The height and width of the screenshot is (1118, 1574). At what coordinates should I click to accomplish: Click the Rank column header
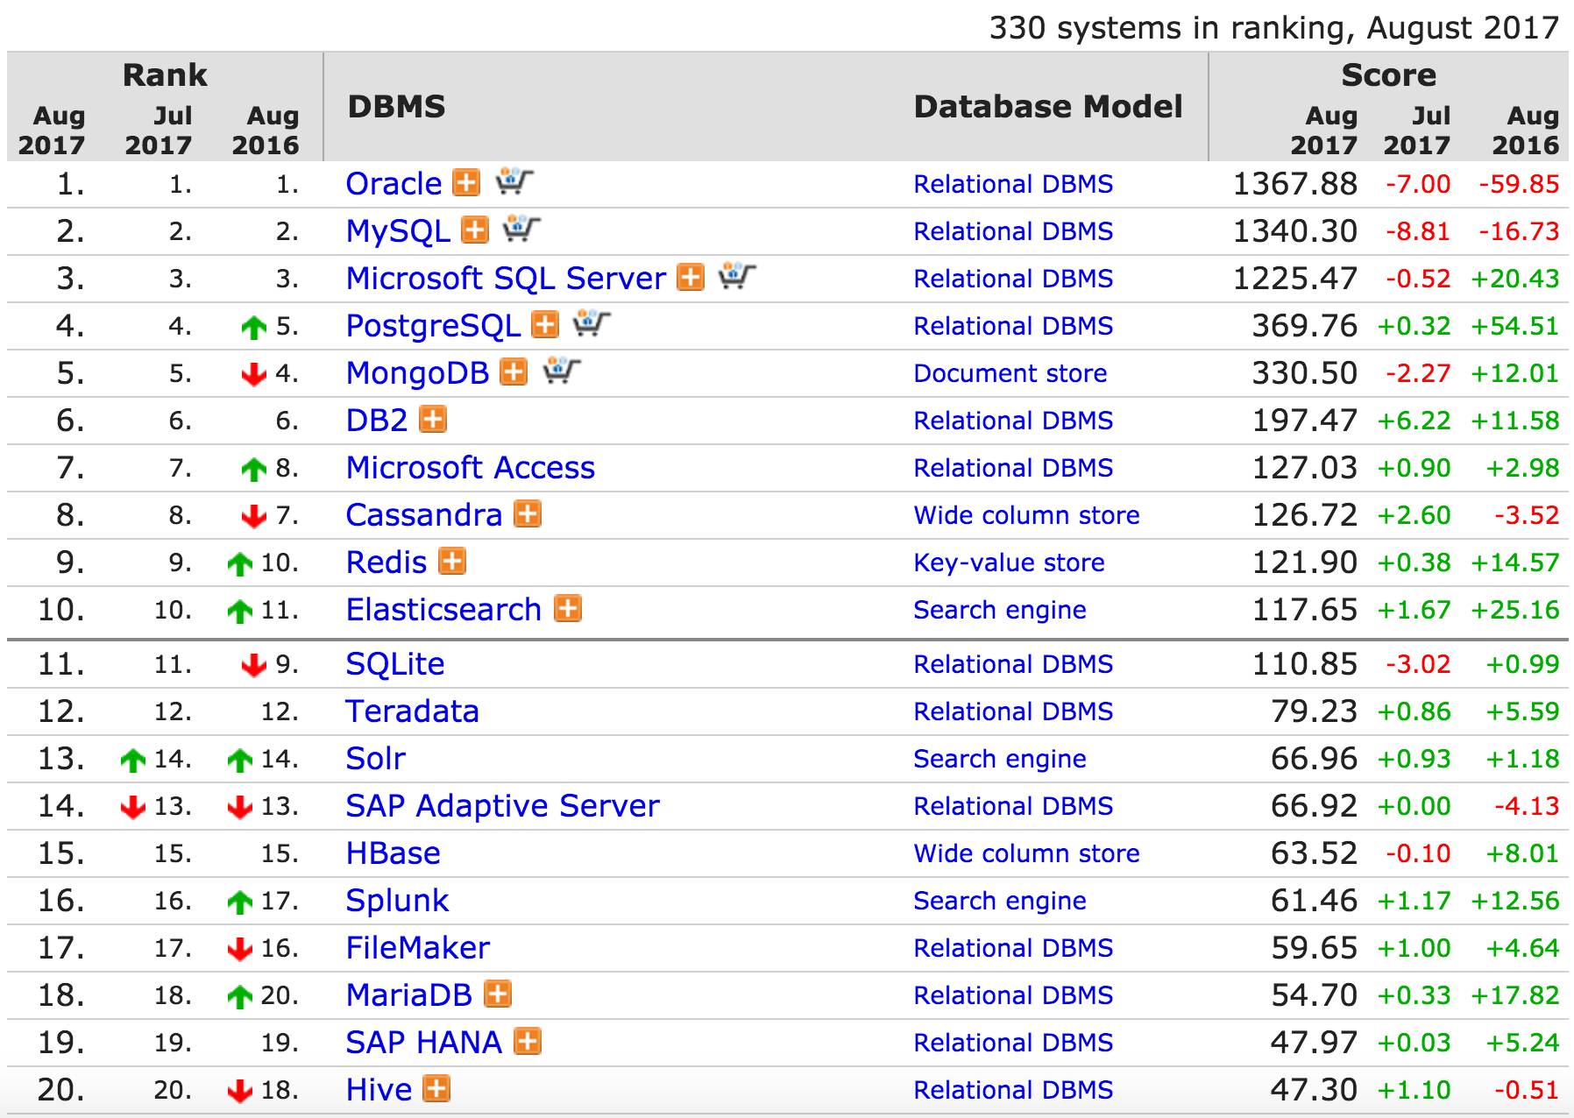tap(165, 75)
